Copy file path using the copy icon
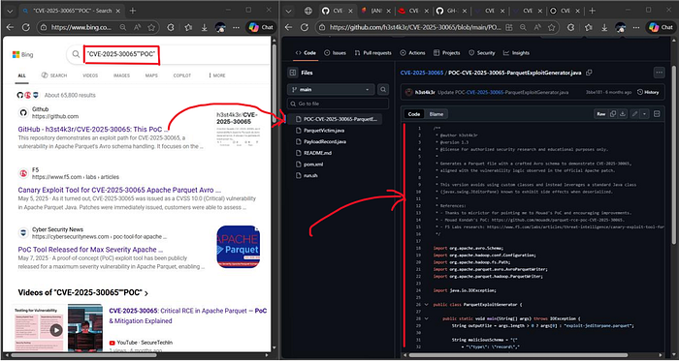 (x=589, y=73)
